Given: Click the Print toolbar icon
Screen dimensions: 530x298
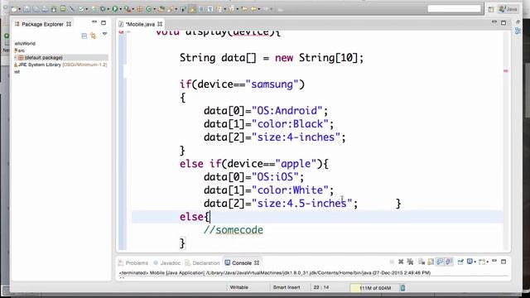Looking at the screenshot, I should 45,9.
